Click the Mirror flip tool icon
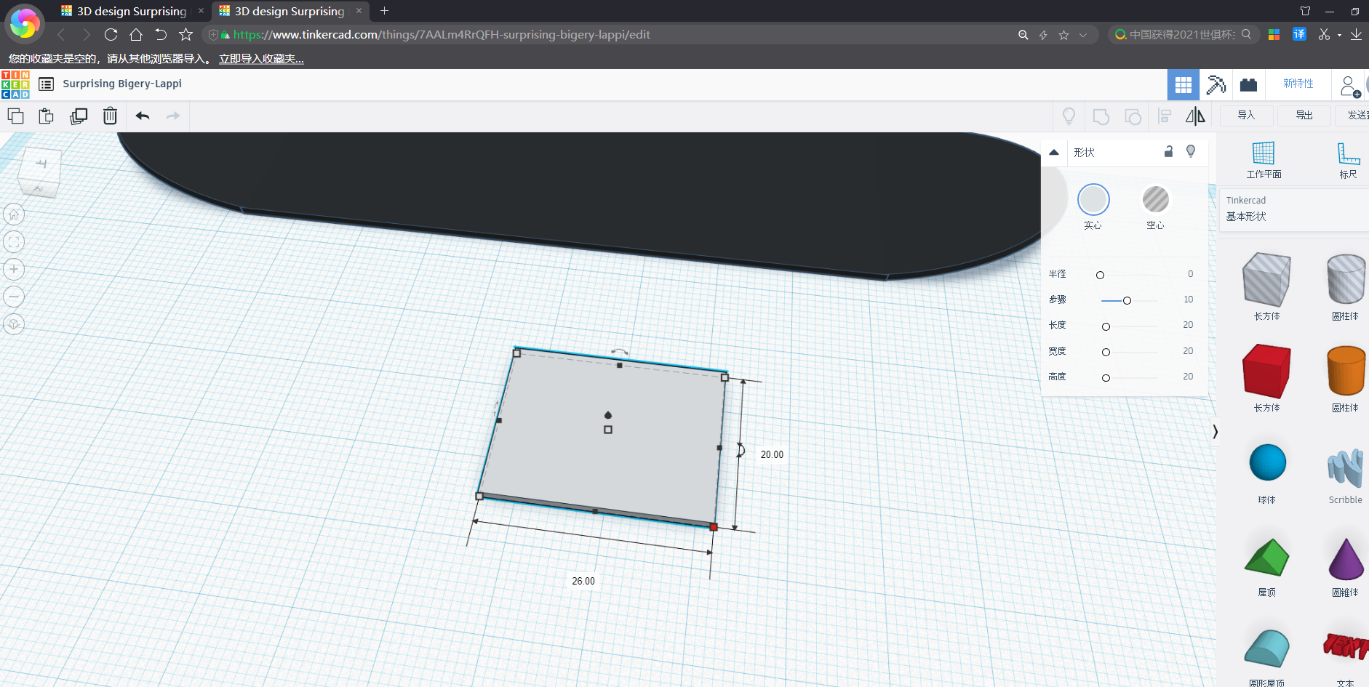 point(1195,116)
